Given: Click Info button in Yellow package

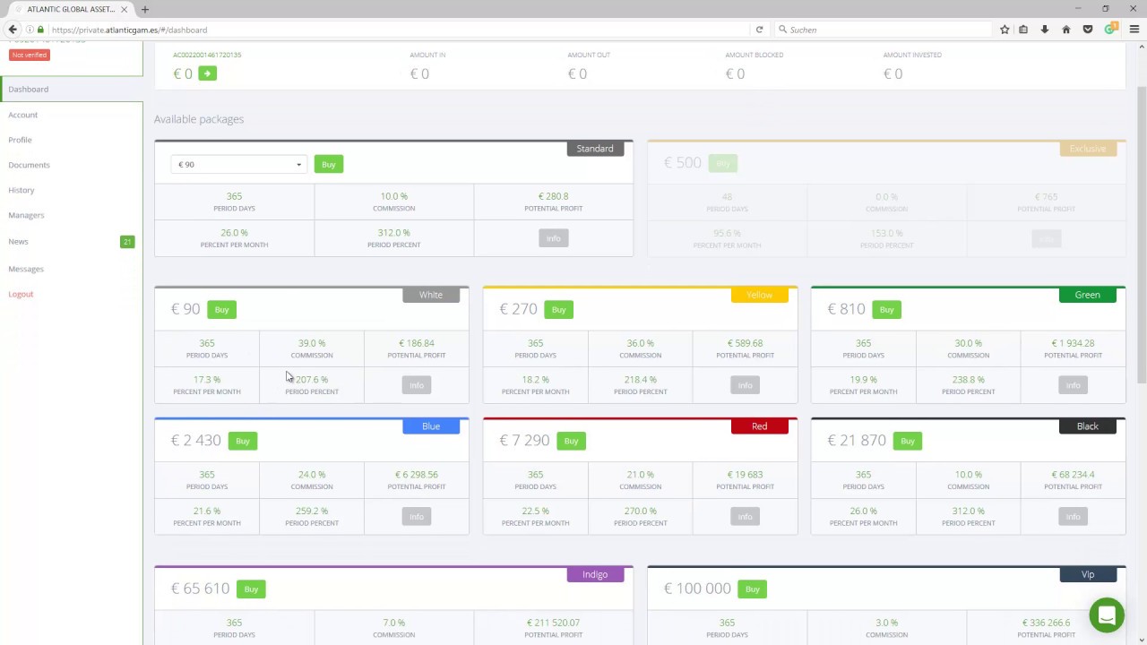Looking at the screenshot, I should [x=745, y=385].
